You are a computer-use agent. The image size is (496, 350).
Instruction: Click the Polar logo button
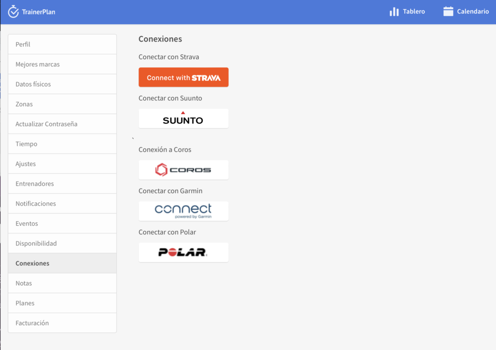coord(183,252)
